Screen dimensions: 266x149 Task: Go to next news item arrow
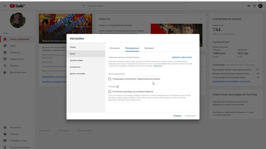click(201, 19)
